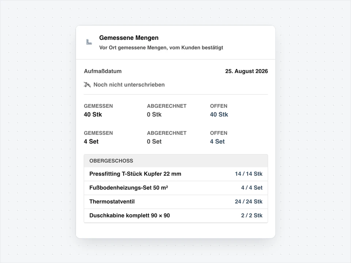Click the measured value 4 Set
Viewport: 351px width, 263px height.
click(x=91, y=142)
